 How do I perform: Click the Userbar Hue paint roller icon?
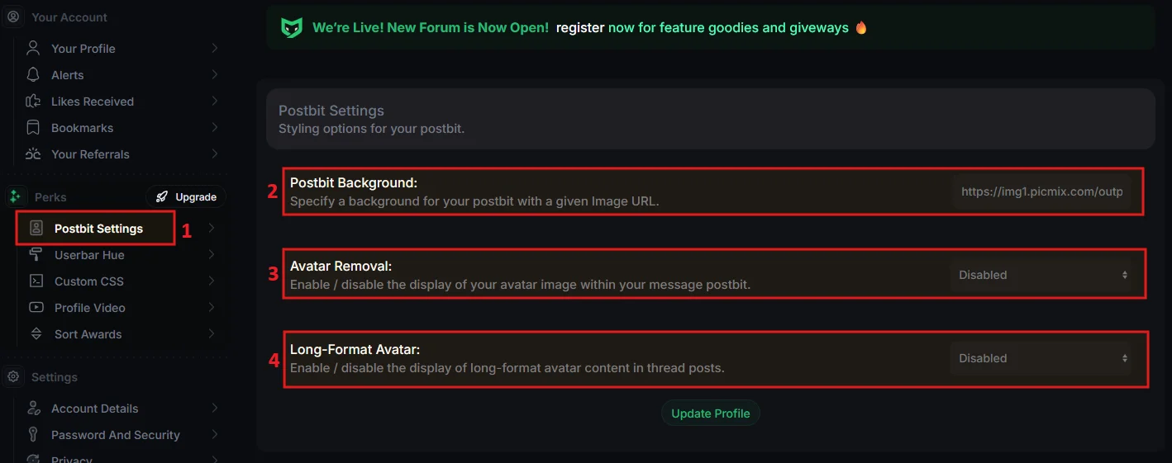tap(36, 254)
